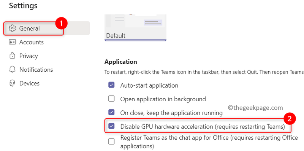Viewport: 304px width, 151px height.
Task: Uncheck Disable GPU hardware acceleration
Action: point(111,126)
